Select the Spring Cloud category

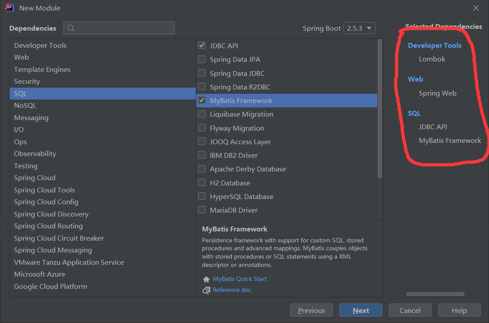pos(103,178)
